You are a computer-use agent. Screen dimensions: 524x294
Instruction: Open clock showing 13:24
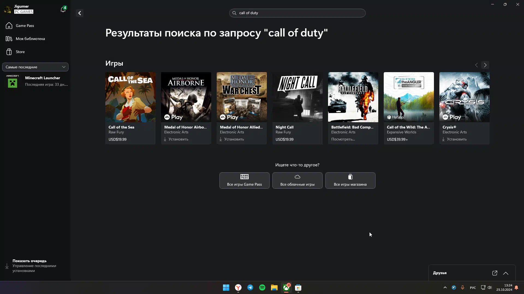504,287
